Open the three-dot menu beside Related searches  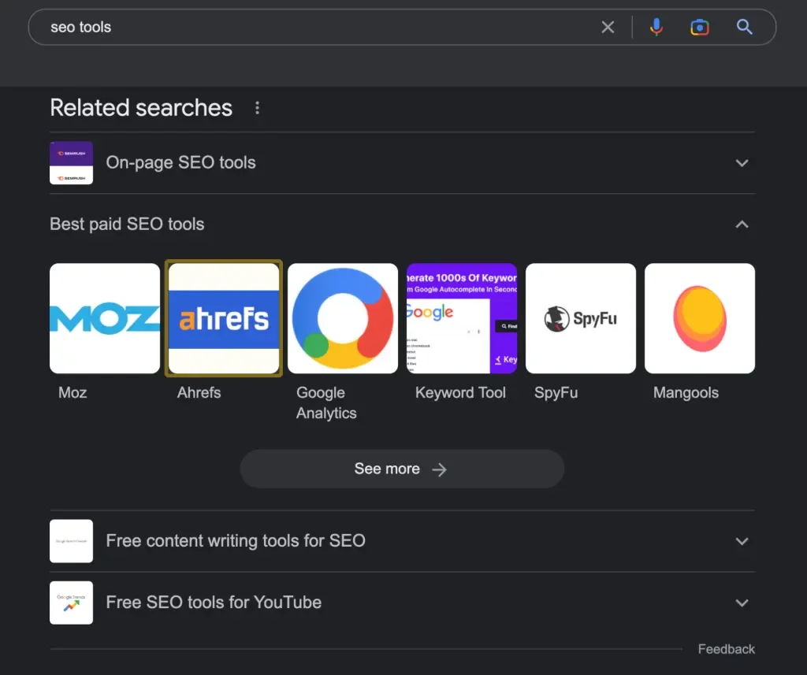point(257,108)
